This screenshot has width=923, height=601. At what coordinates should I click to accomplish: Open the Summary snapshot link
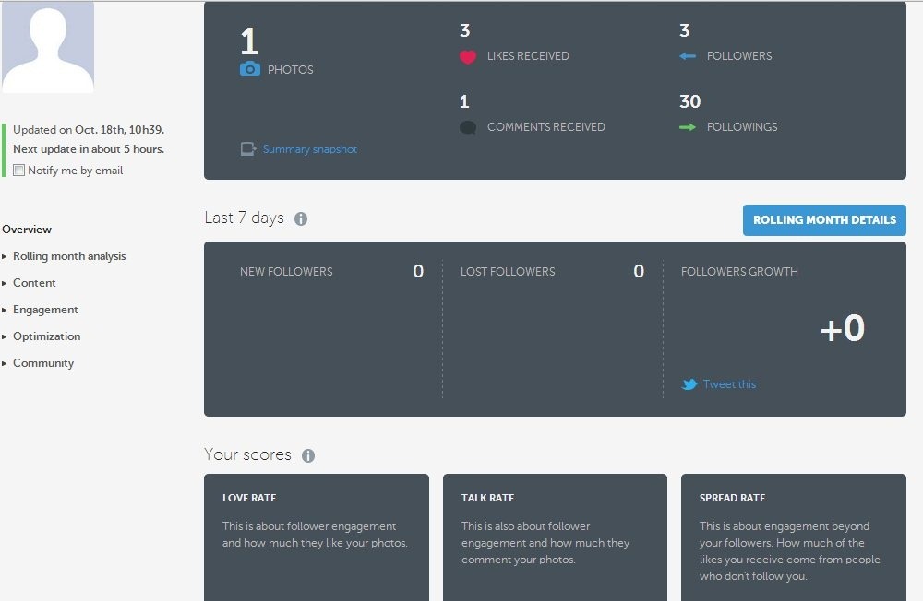(x=309, y=149)
